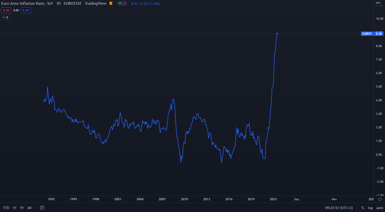Select the All date range

pyautogui.click(x=30, y=208)
